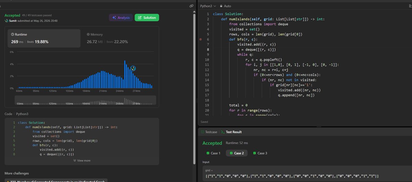Select the Case 1 result
412x182 pixels.
point(214,153)
